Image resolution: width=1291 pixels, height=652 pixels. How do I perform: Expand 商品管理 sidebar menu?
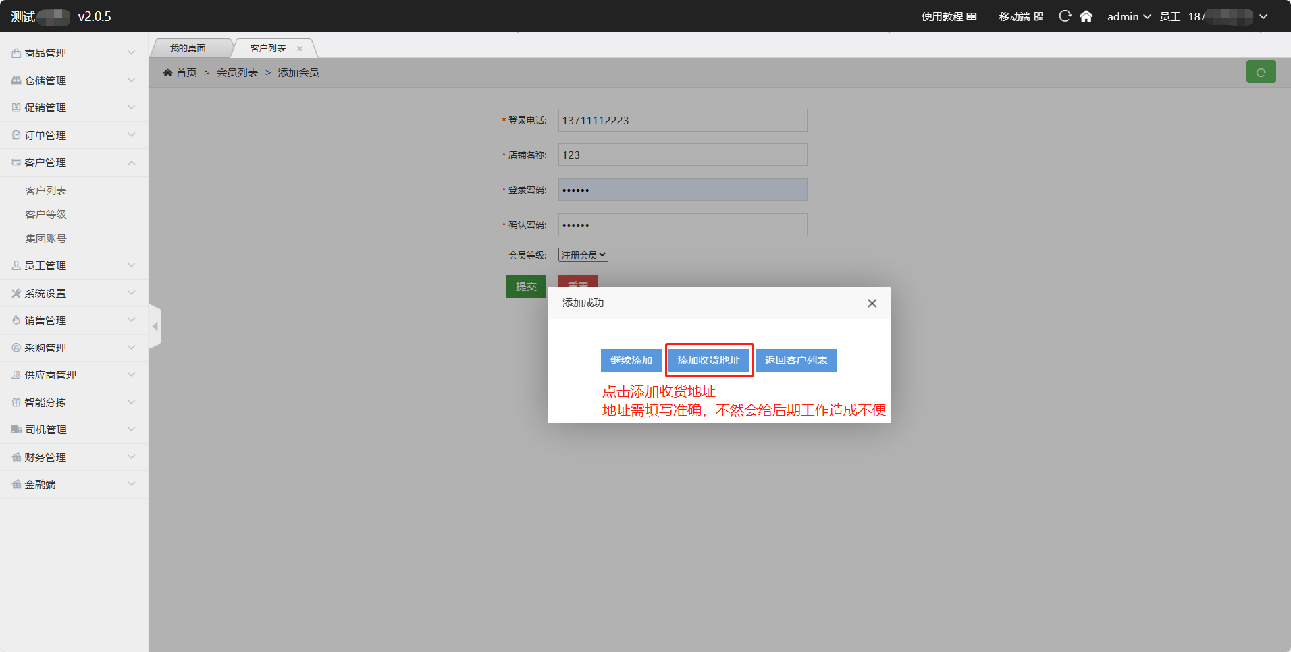coord(74,53)
